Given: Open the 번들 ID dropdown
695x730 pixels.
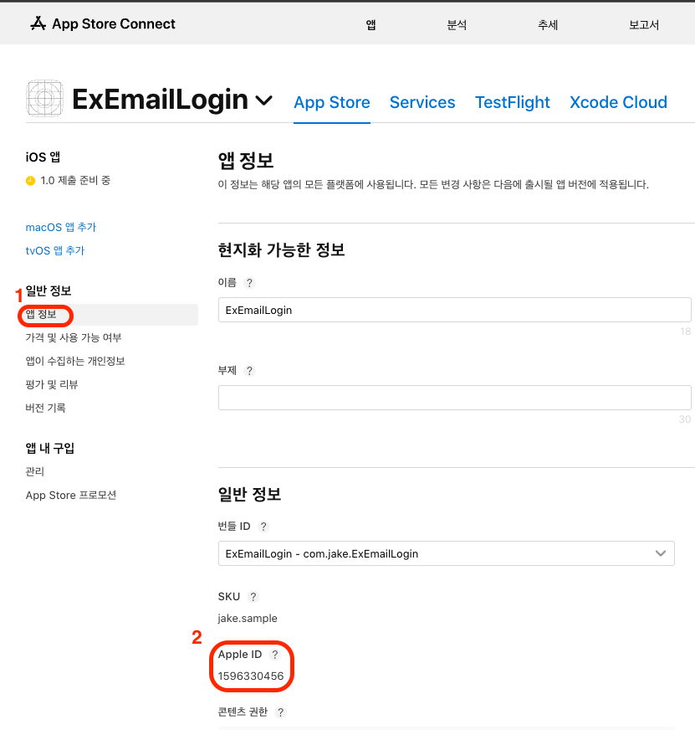Looking at the screenshot, I should (446, 553).
